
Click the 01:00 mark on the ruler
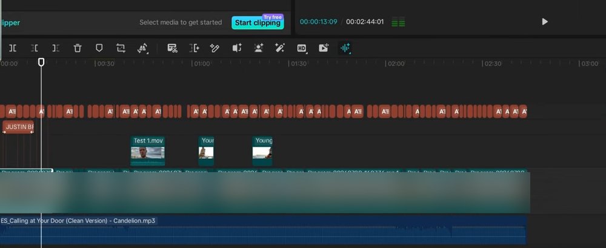pos(201,64)
